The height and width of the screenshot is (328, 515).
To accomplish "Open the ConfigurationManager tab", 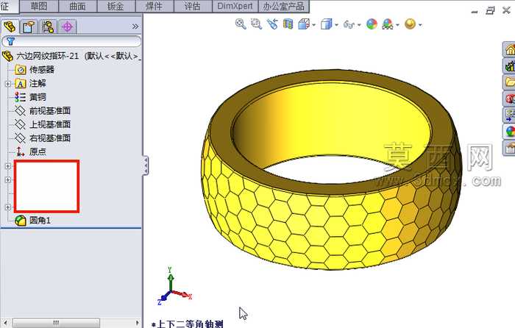I will click(x=48, y=27).
